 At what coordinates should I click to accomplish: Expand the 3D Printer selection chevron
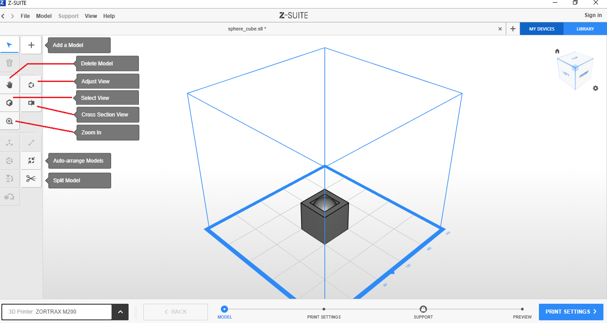(120, 312)
